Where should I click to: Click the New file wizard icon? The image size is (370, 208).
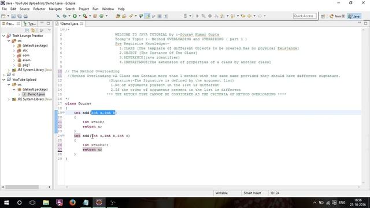tap(3, 16)
